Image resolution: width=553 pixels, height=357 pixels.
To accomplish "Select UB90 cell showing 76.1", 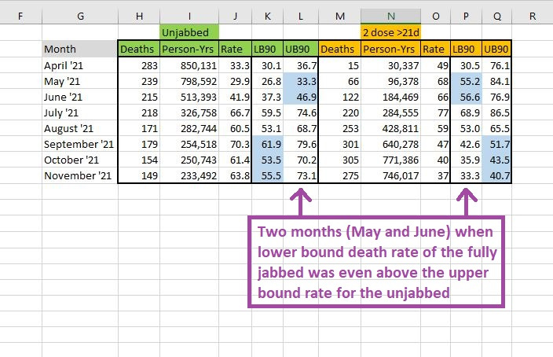I will point(496,65).
